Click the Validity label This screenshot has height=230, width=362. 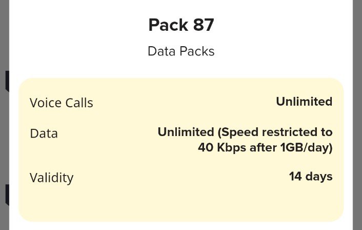click(x=51, y=178)
